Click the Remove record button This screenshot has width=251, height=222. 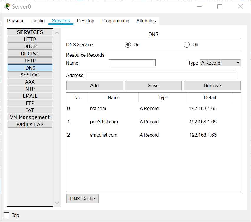click(212, 86)
